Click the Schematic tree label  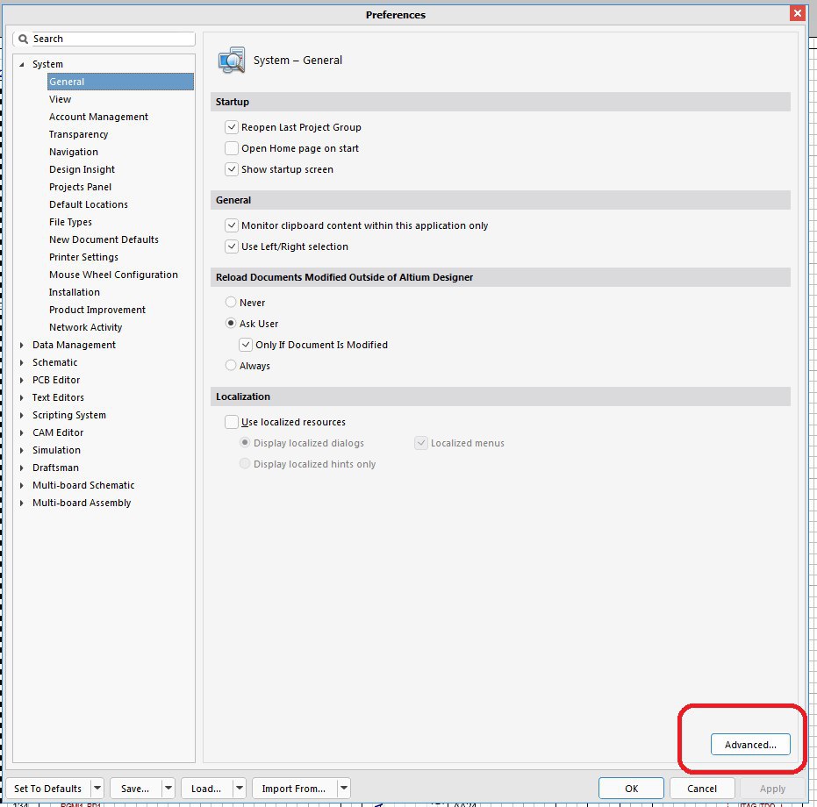click(54, 362)
